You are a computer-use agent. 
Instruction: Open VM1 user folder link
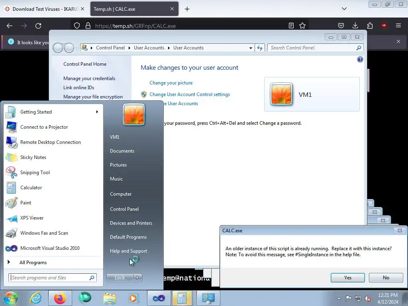114,137
